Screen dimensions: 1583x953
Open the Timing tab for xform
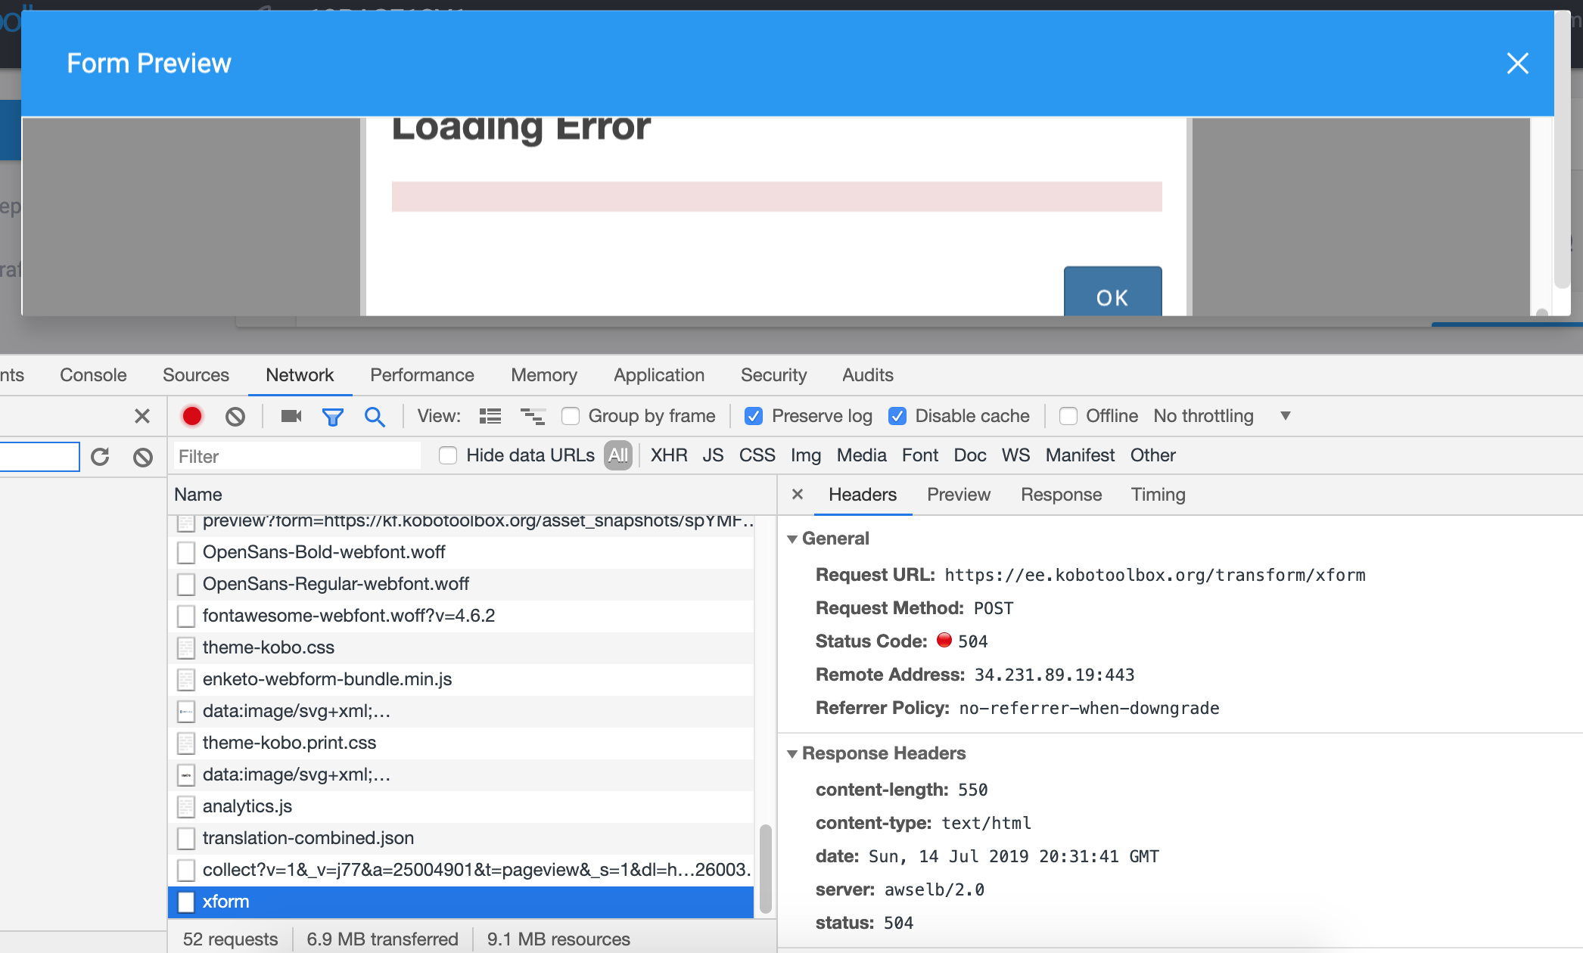click(1158, 495)
